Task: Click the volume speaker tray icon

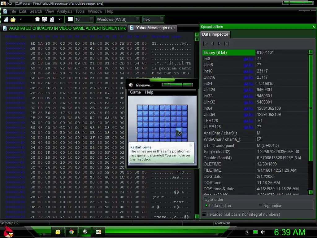Action: tap(263, 232)
